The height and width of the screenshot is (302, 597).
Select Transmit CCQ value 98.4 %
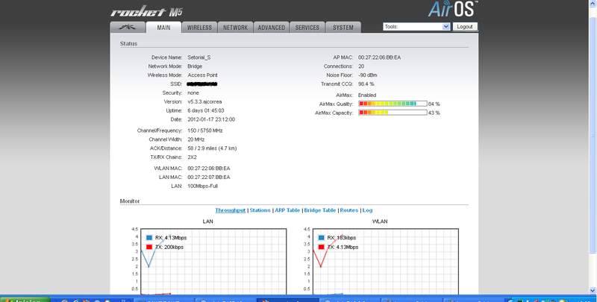[x=366, y=84]
